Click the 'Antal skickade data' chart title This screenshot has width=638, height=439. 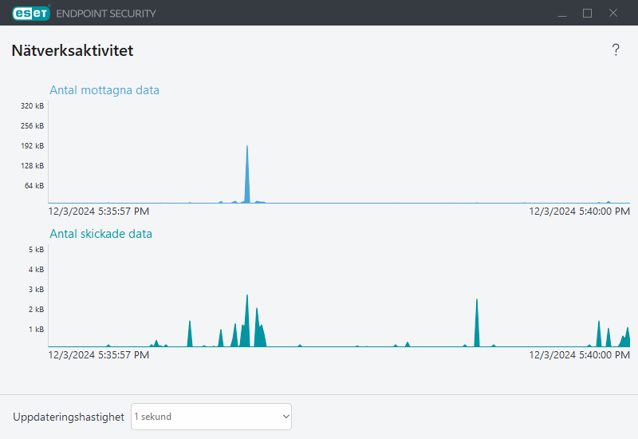click(x=100, y=234)
